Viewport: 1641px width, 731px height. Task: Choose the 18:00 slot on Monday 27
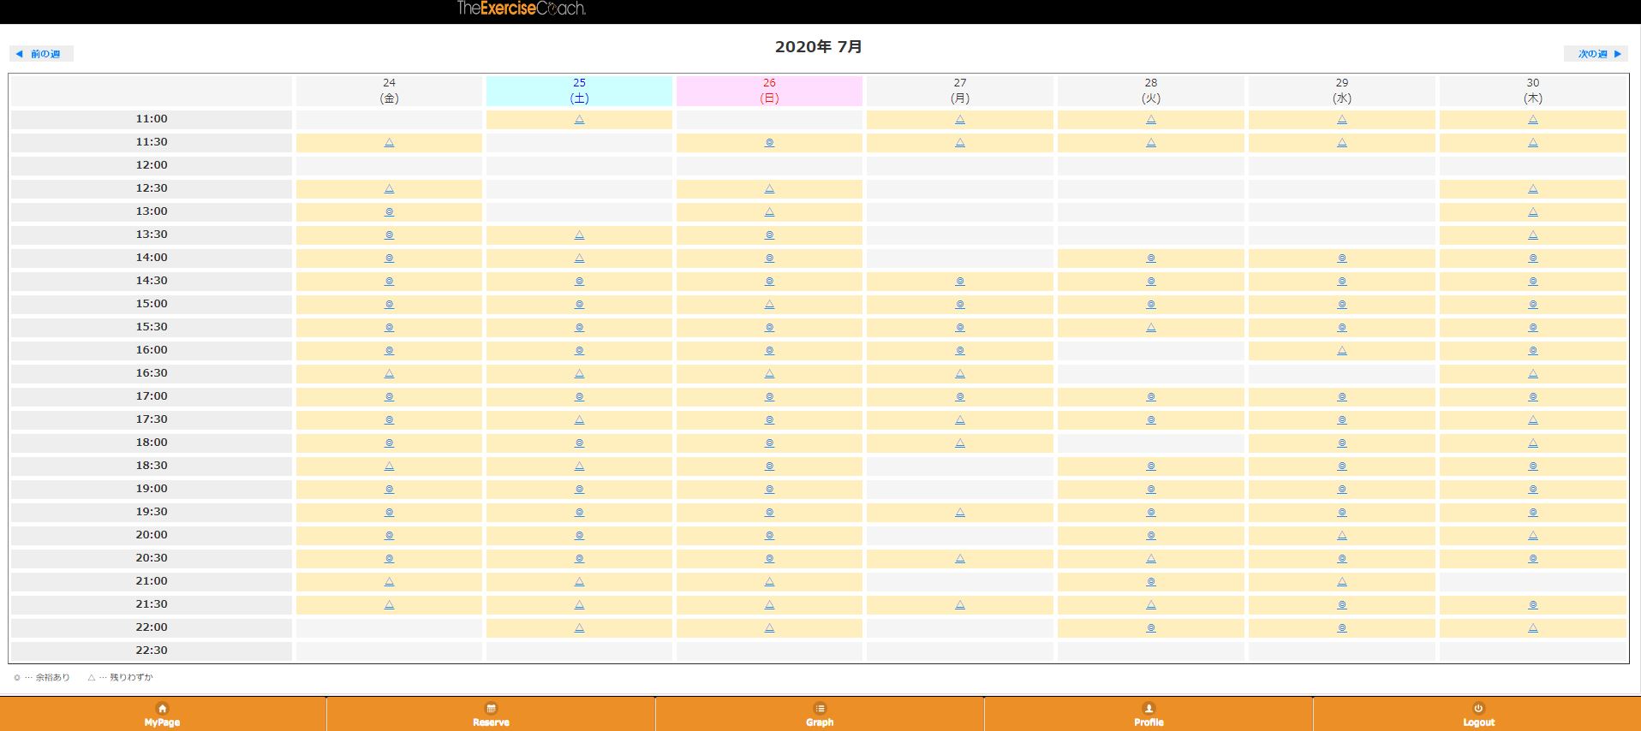pos(960,443)
